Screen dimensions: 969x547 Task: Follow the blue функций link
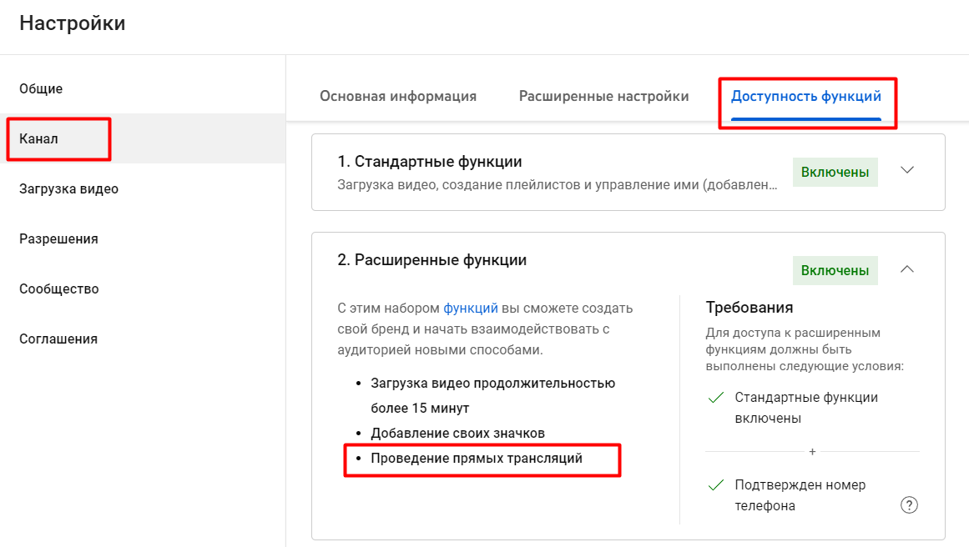(471, 308)
